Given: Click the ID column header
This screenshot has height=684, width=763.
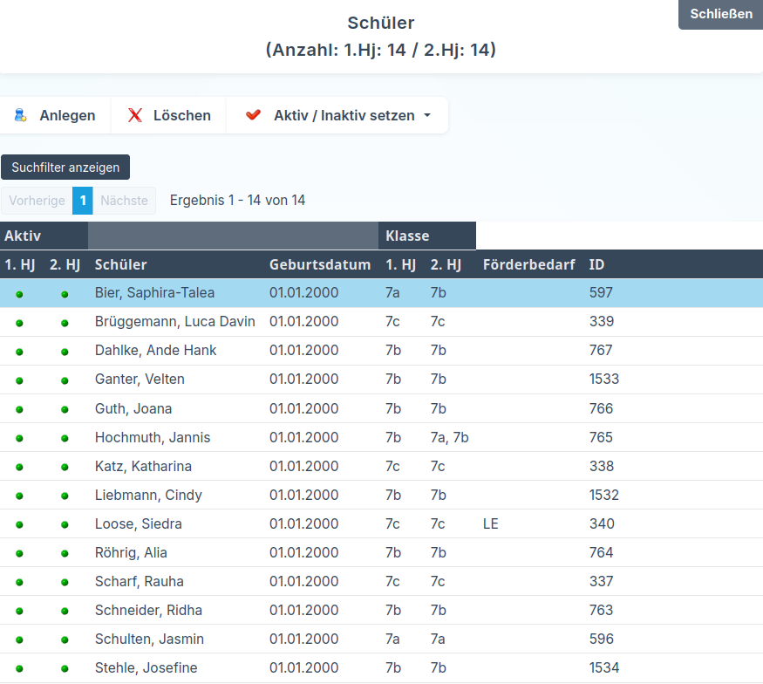Looking at the screenshot, I should [x=597, y=264].
